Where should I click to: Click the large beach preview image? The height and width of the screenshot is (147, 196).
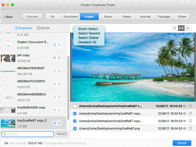point(133,67)
